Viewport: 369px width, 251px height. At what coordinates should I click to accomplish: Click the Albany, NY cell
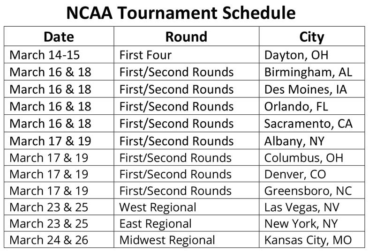312,140
